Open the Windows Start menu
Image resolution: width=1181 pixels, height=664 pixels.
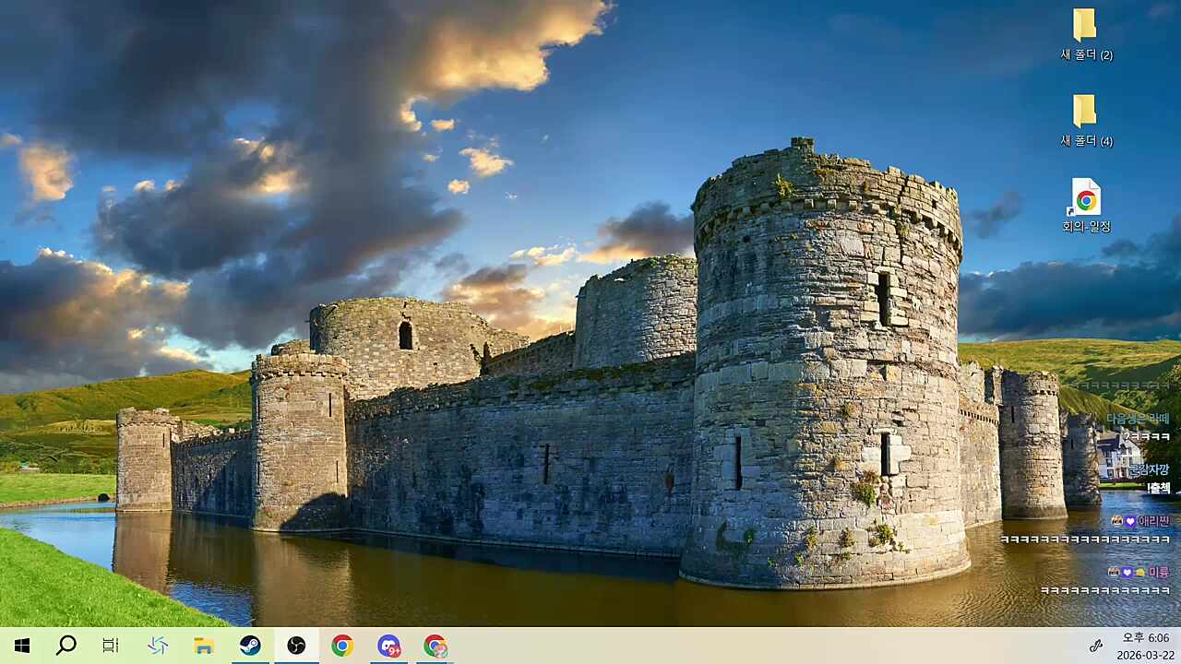pyautogui.click(x=22, y=646)
